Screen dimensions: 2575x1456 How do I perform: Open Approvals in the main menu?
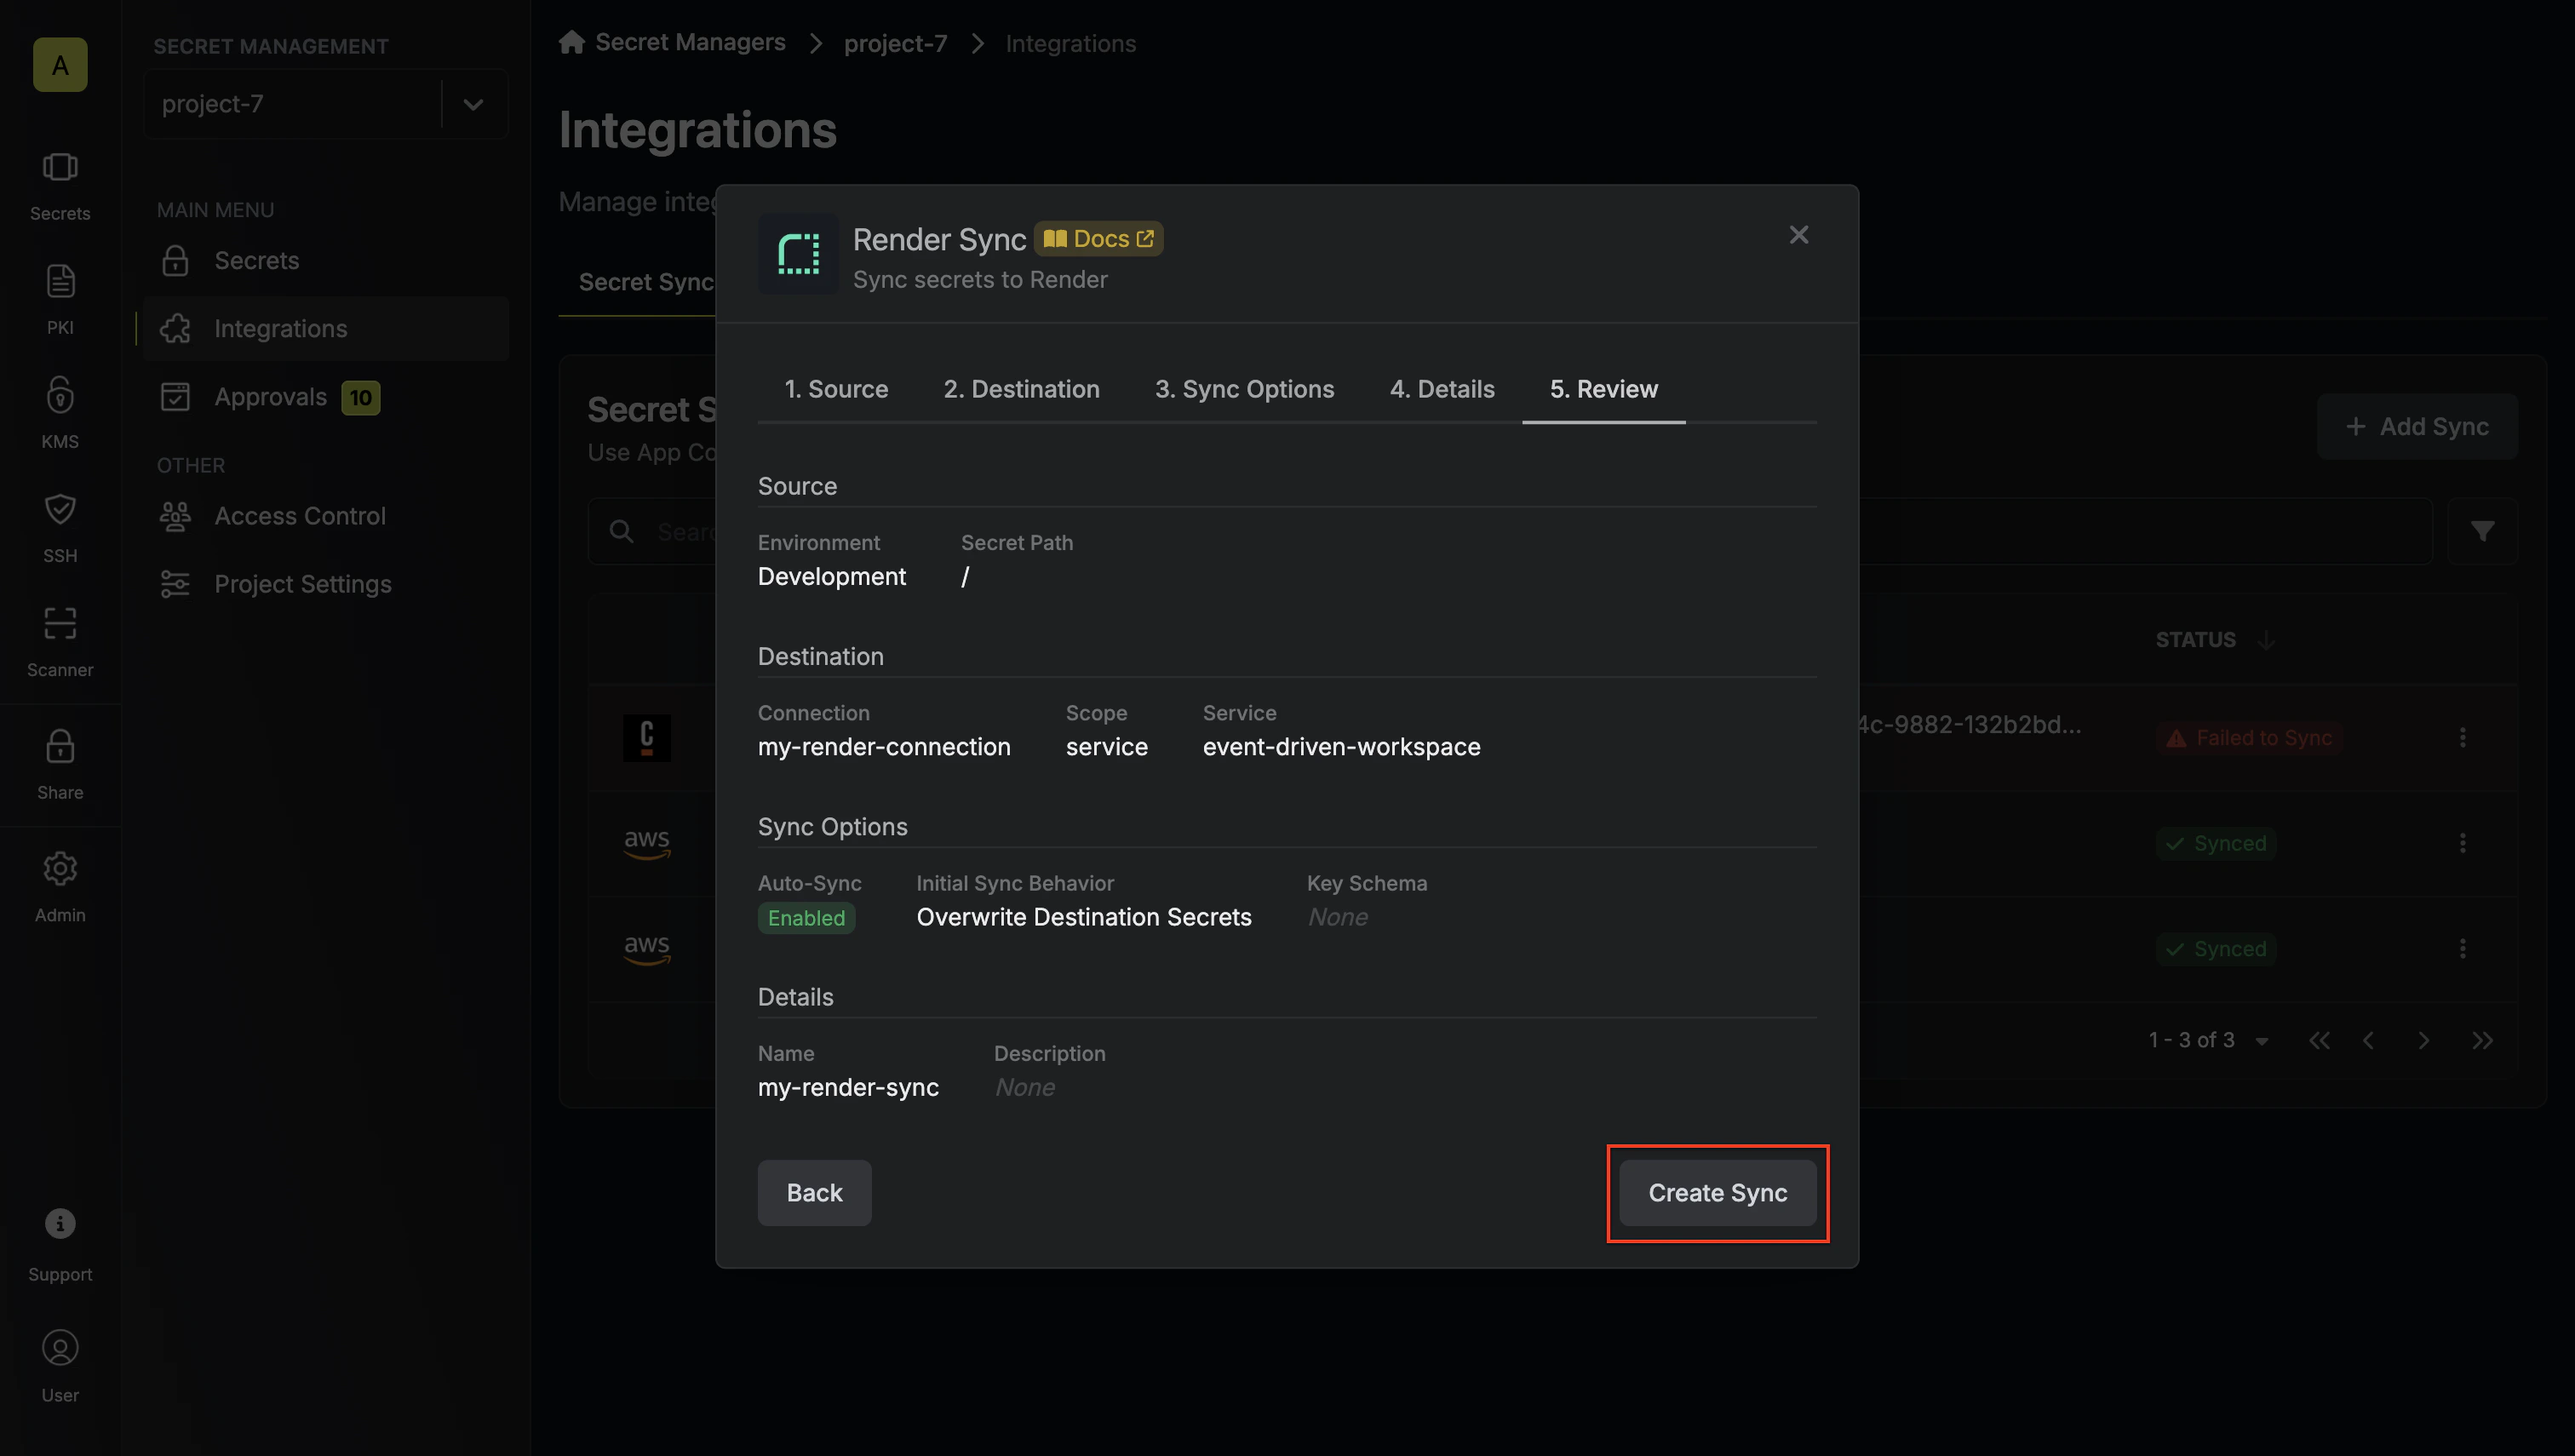pyautogui.click(x=326, y=397)
